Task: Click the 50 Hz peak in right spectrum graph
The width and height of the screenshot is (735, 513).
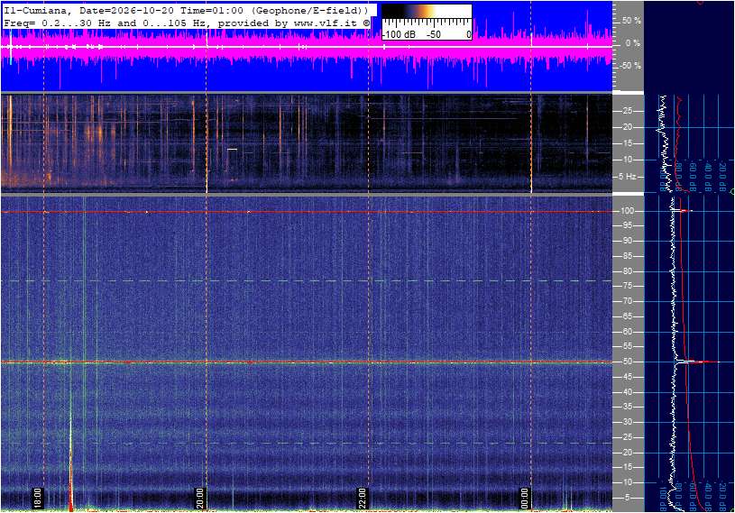Action: point(697,362)
